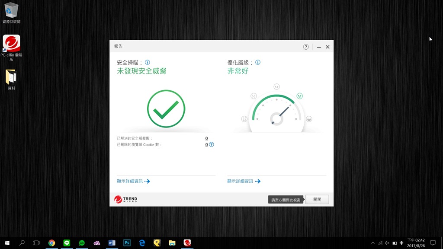Viewport: 443px width, 249px height.
Task: Open the Action Center notifications panel
Action: (433, 243)
